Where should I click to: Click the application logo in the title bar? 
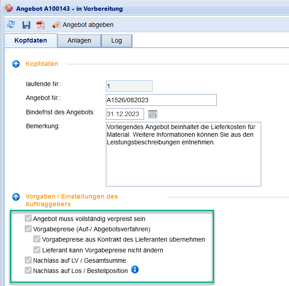(9, 9)
